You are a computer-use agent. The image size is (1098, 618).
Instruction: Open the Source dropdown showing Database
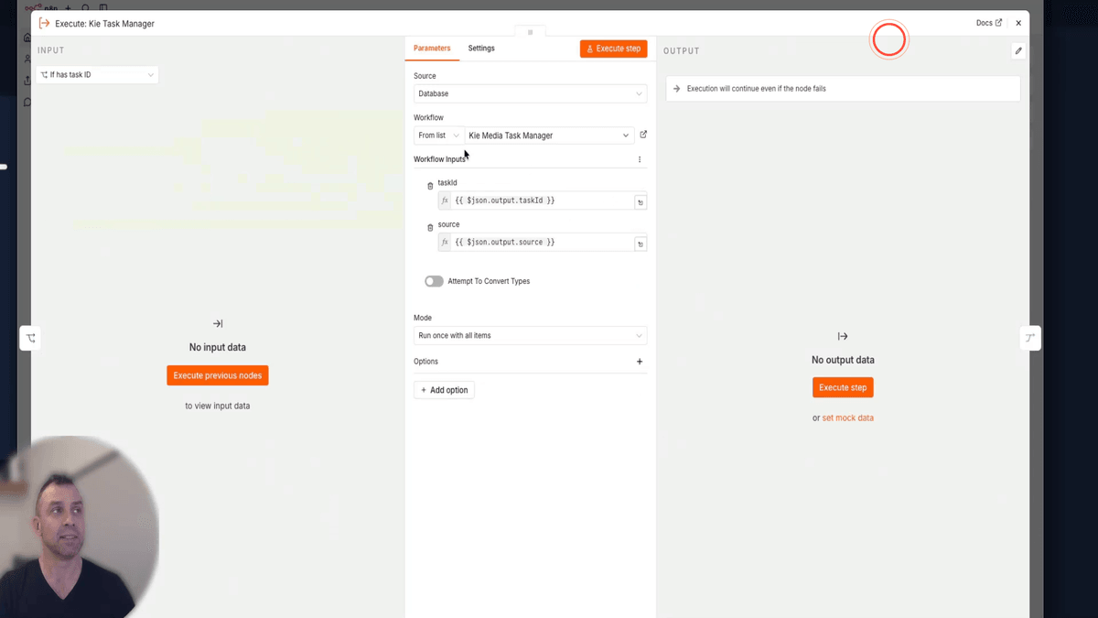pyautogui.click(x=530, y=93)
